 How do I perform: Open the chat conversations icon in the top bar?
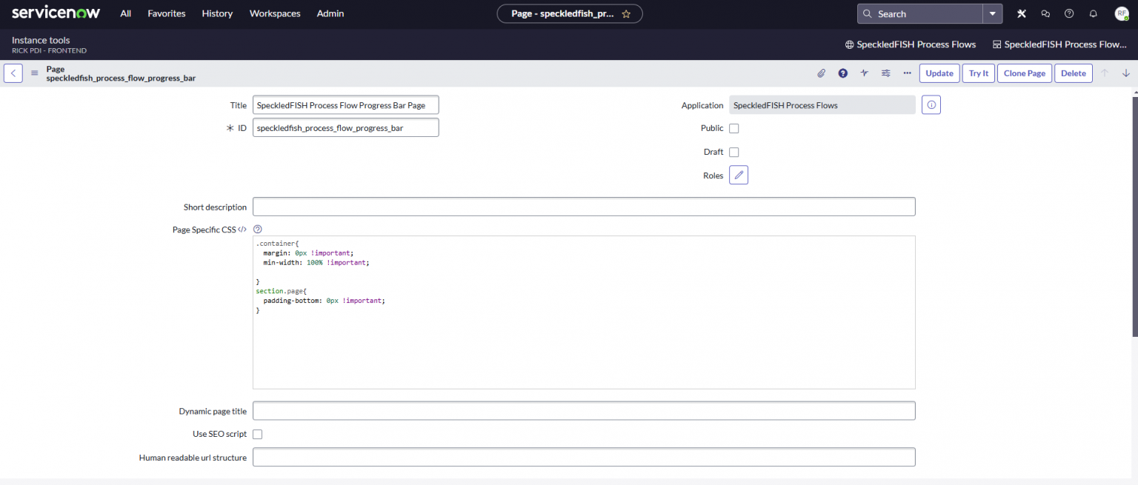1045,13
